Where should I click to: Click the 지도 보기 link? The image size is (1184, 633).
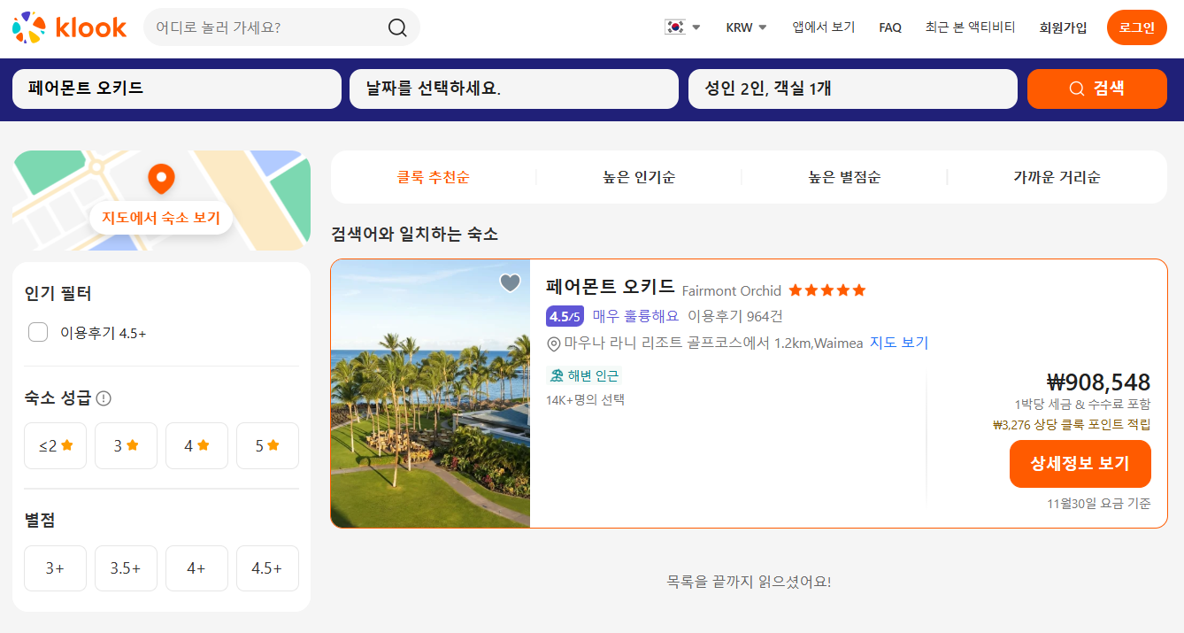[899, 344]
